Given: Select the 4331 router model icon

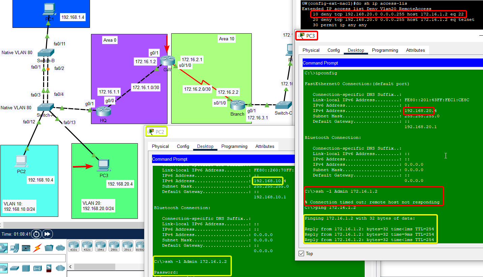Looking at the screenshot, I should point(74,246).
